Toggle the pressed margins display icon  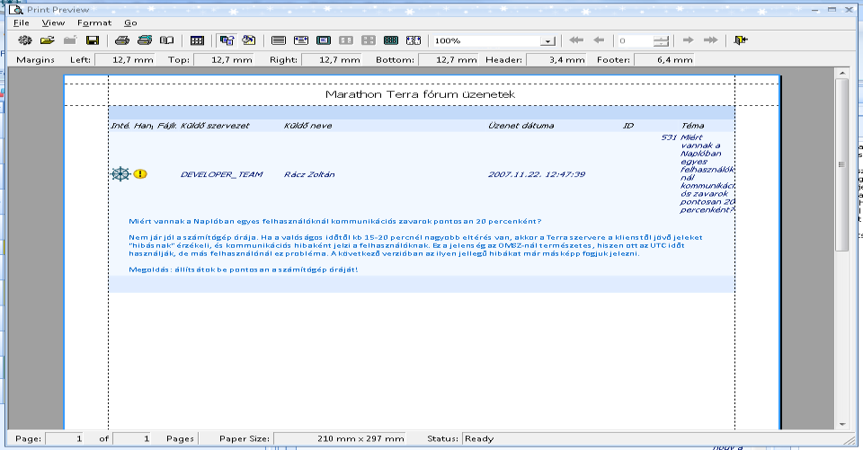tap(227, 40)
